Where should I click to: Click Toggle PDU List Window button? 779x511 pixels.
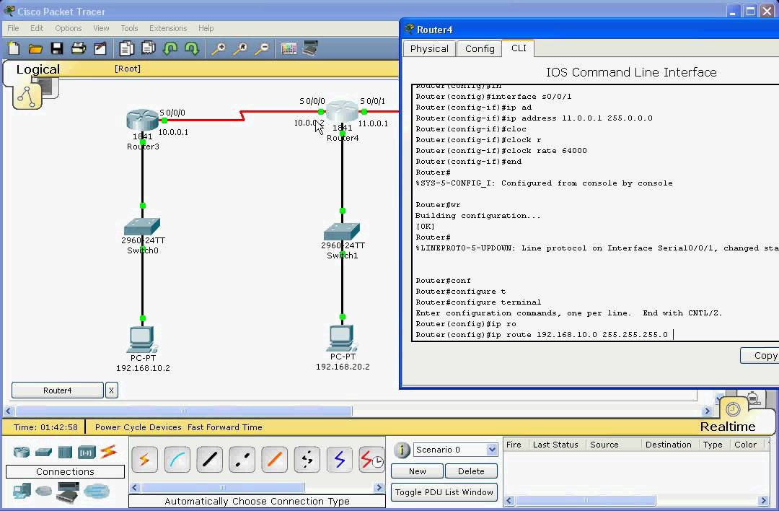click(444, 492)
